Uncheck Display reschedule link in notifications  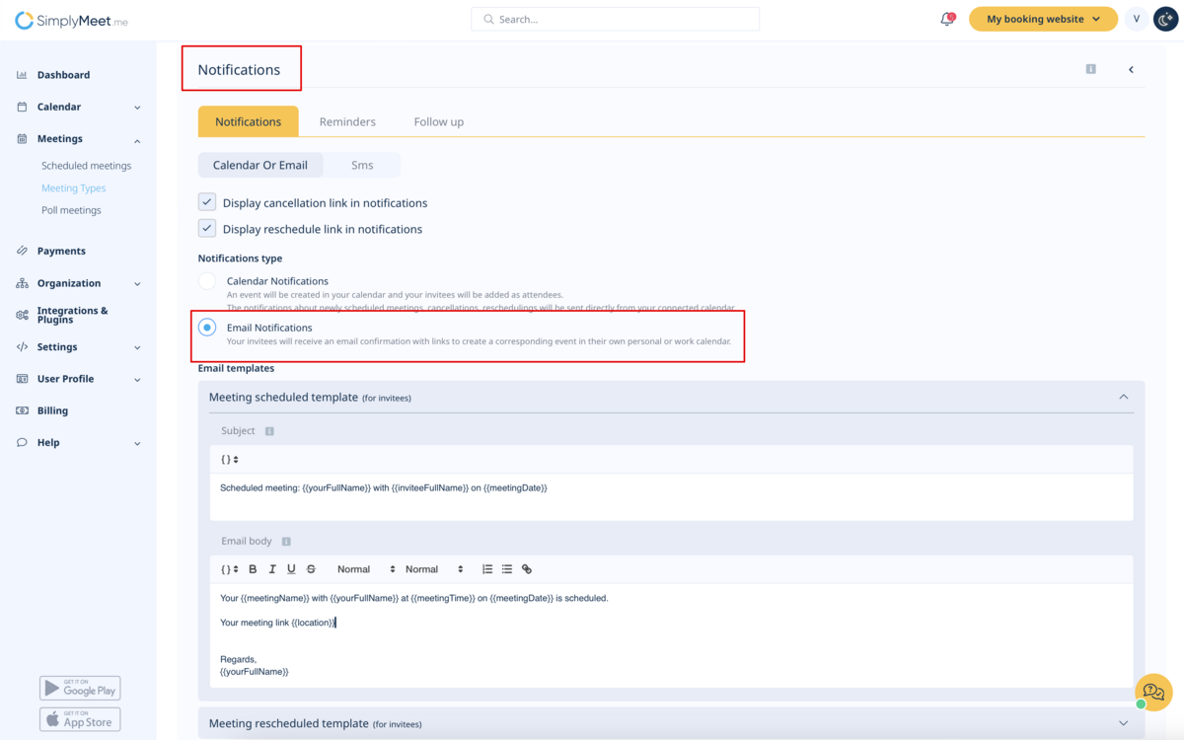click(207, 229)
